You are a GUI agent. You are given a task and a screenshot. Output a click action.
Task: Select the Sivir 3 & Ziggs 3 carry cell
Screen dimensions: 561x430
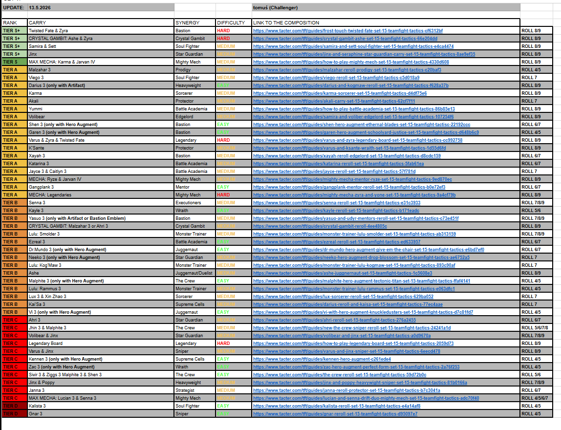(x=101, y=375)
